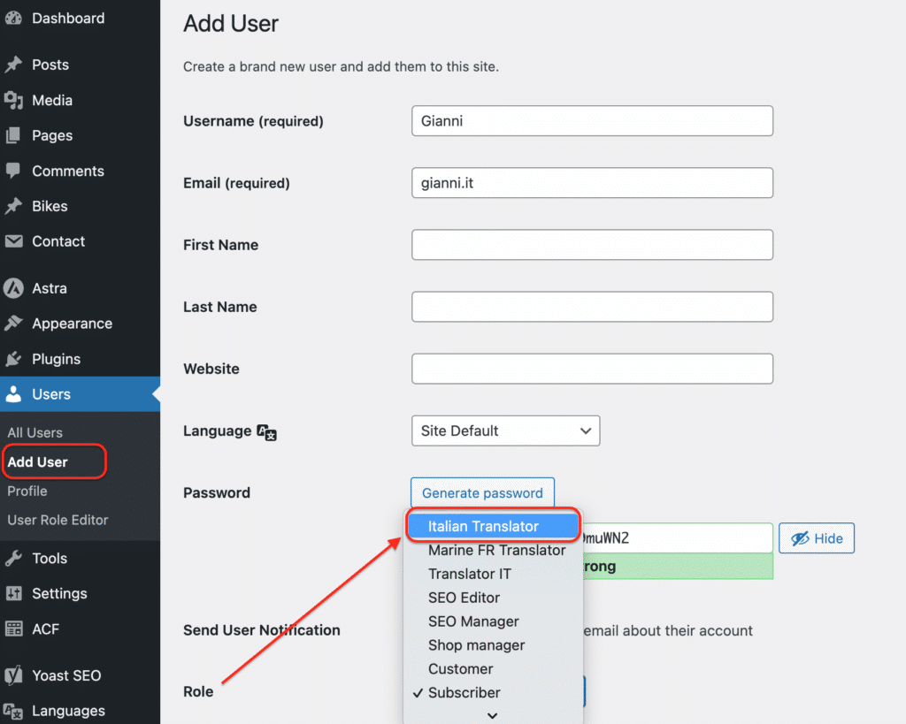Image resolution: width=906 pixels, height=724 pixels.
Task: Click the Astra logo icon
Action: [x=15, y=287]
